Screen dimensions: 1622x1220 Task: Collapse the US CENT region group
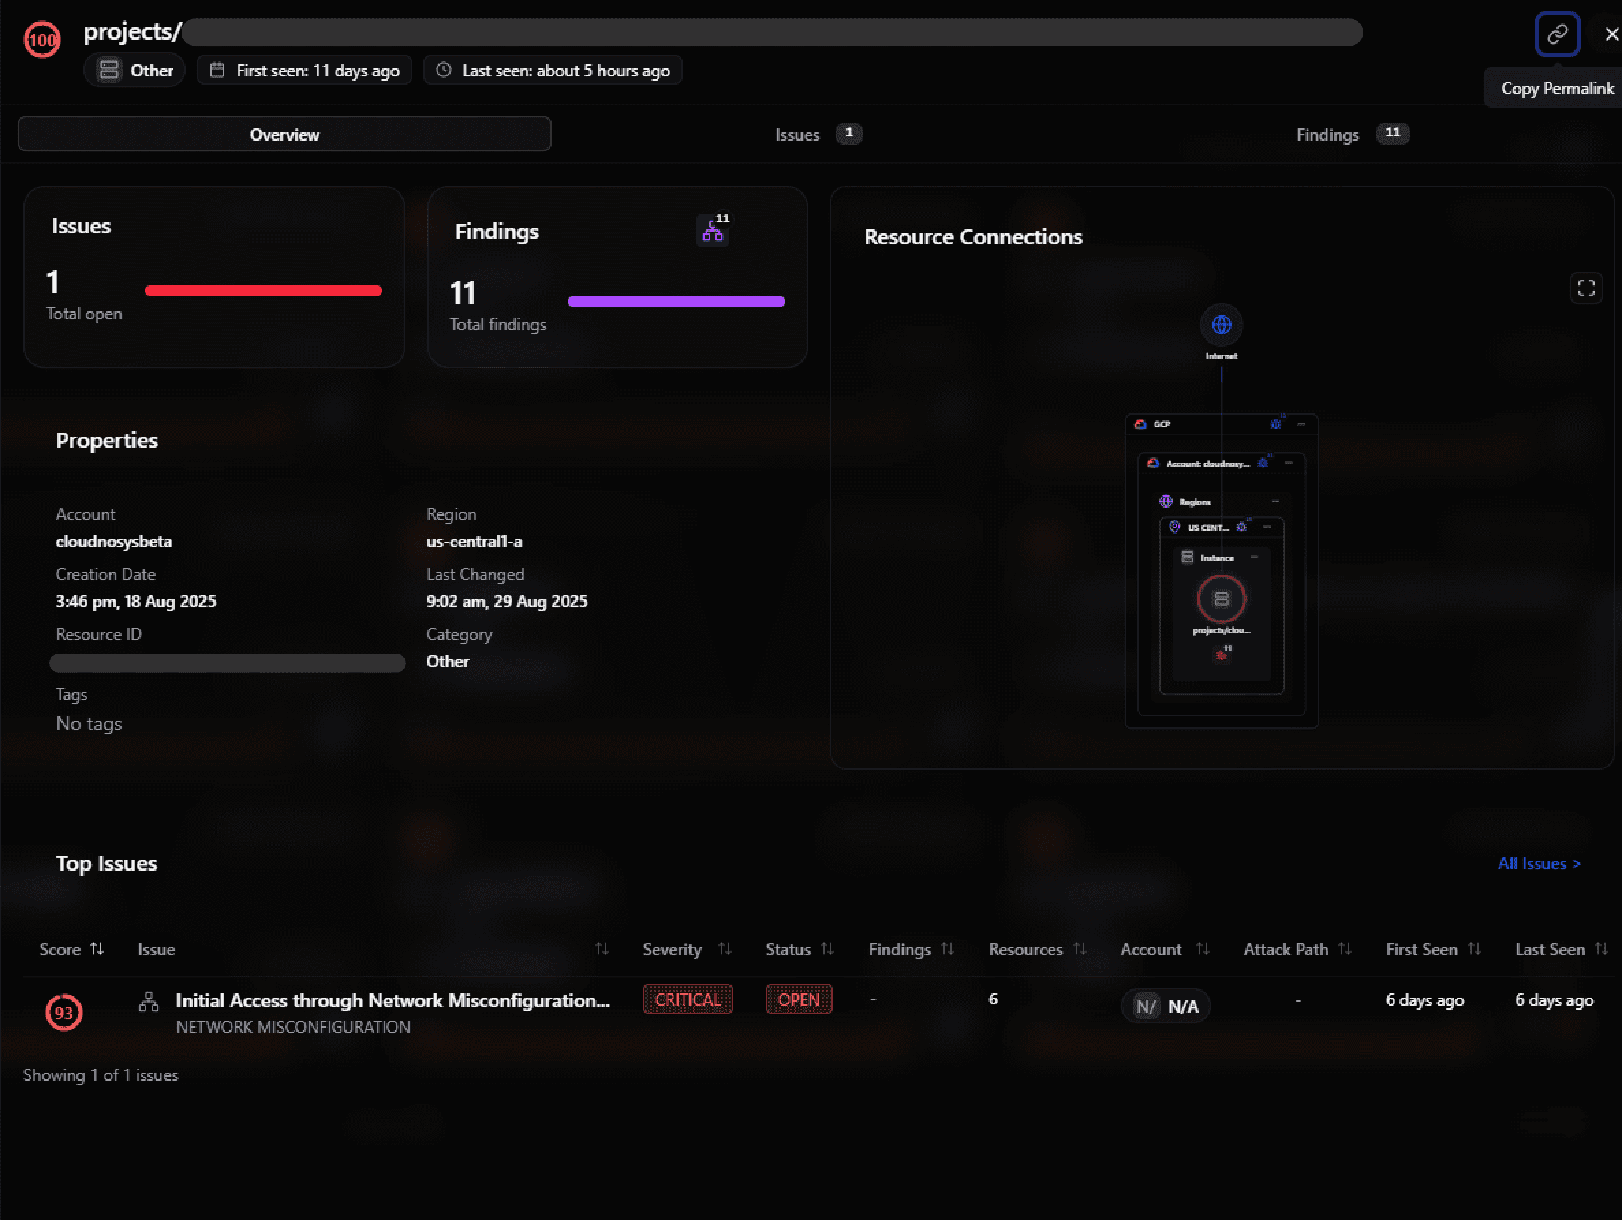pyautogui.click(x=1267, y=527)
